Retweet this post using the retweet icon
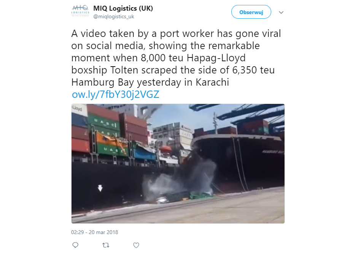 (106, 245)
